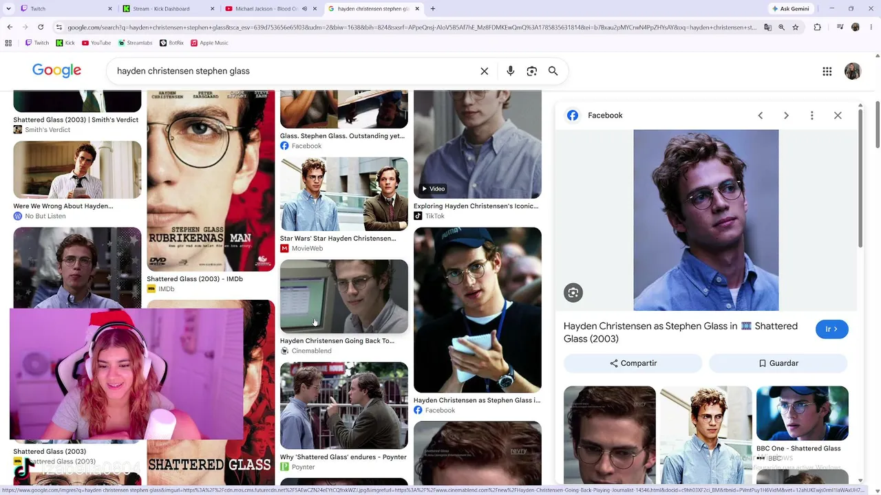
Task: Click the page vertical scrollbar thumb
Action: pyautogui.click(x=877, y=124)
